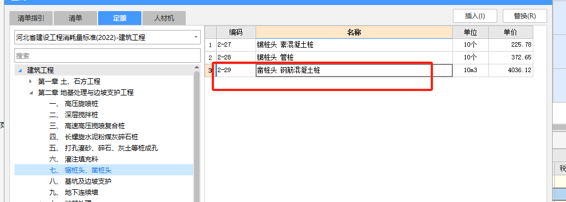Collapse the 建筑工程 tree node
This screenshot has height=202, width=566.
click(x=20, y=70)
